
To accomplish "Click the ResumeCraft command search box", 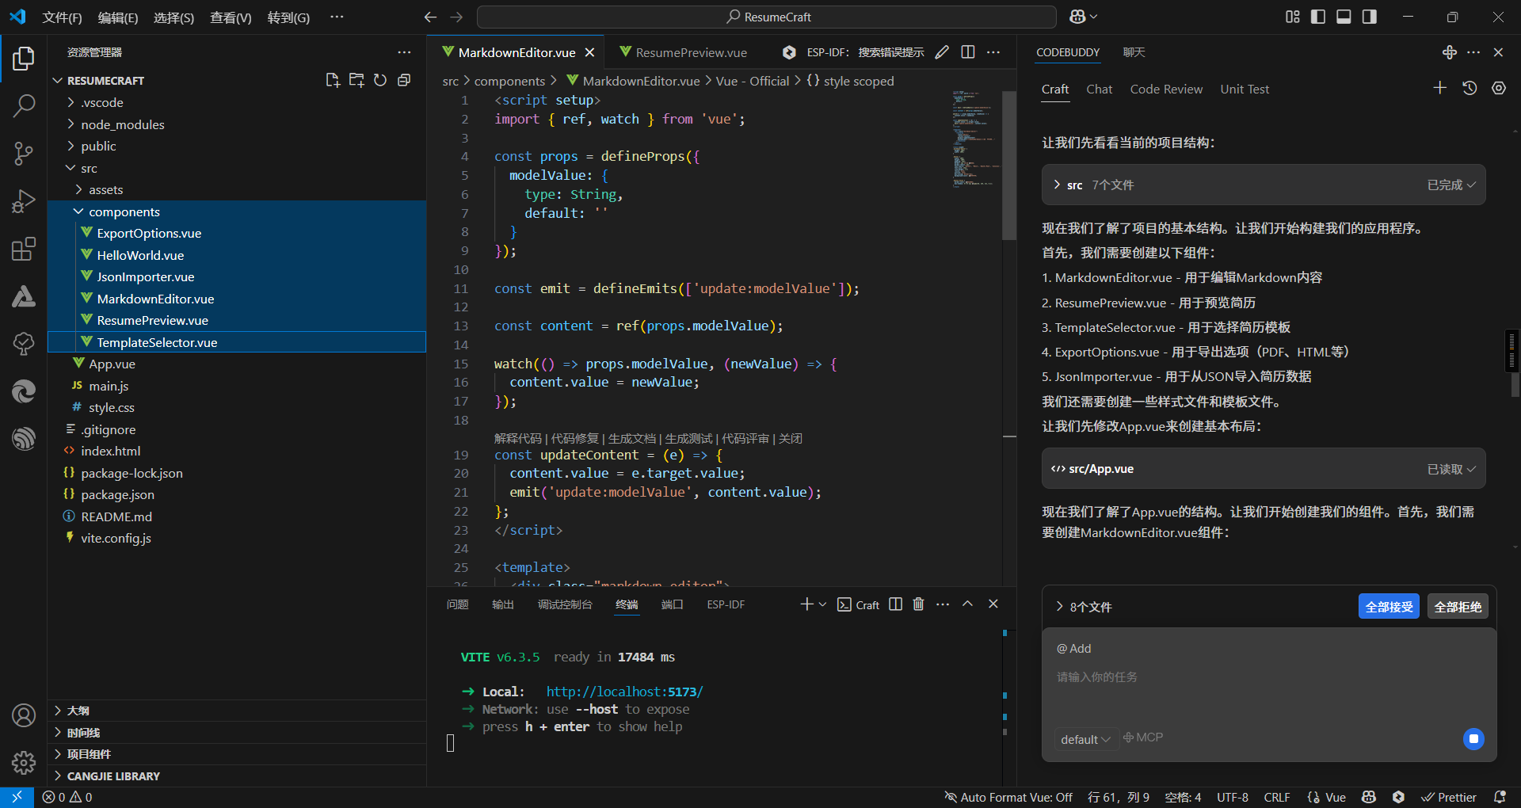I will click(x=767, y=17).
